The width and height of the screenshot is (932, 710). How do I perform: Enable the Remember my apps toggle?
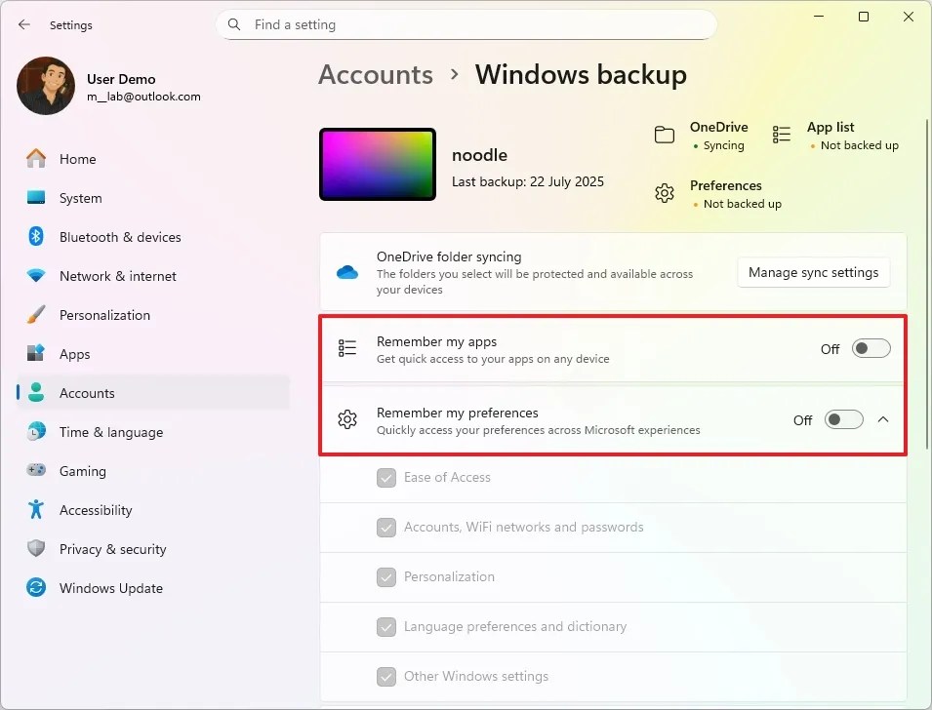click(x=869, y=348)
